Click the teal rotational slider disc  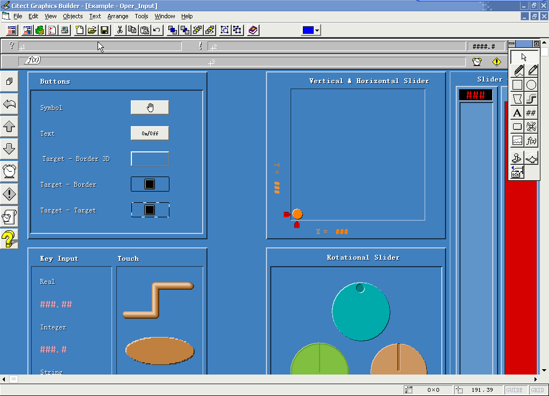(x=361, y=312)
